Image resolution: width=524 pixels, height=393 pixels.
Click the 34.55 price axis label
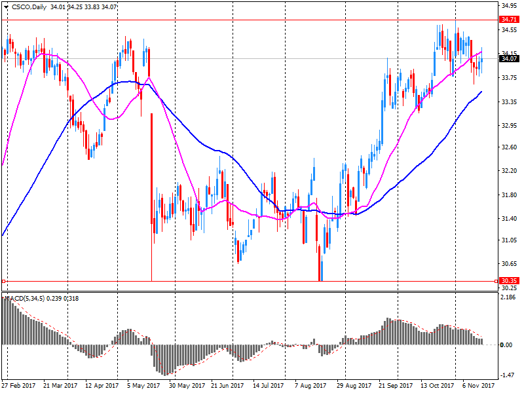(509, 29)
